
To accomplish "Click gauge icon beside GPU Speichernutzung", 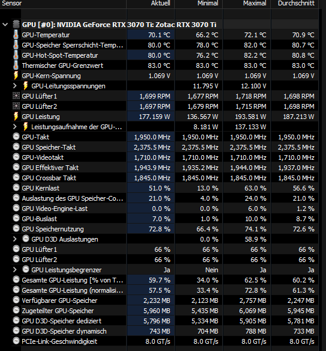I will (x=16, y=228).
